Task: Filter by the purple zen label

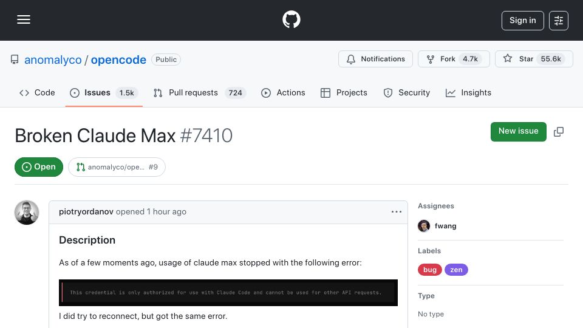Action: click(x=456, y=270)
